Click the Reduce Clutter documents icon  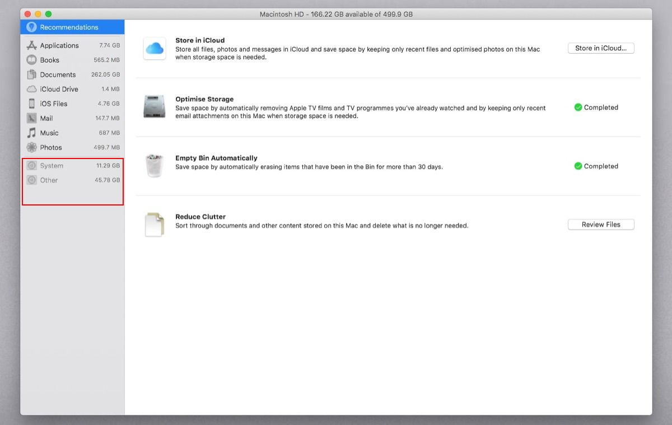click(x=155, y=224)
